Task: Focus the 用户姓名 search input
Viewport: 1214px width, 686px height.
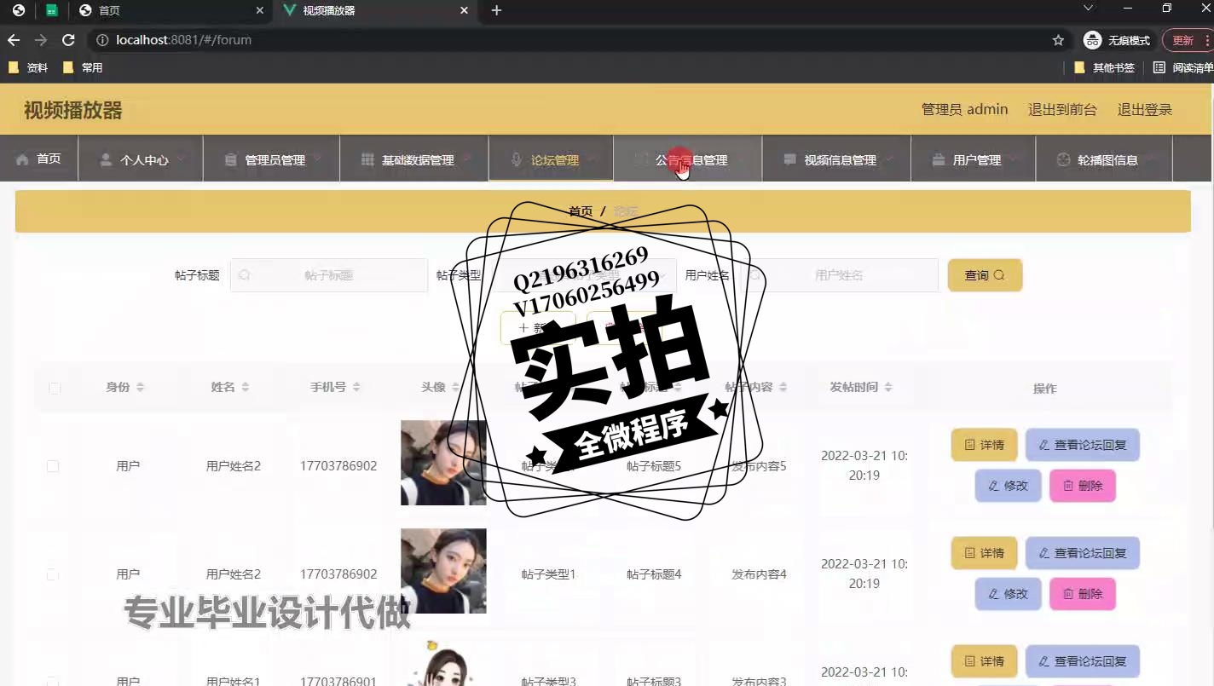Action: click(839, 275)
